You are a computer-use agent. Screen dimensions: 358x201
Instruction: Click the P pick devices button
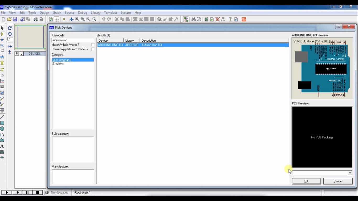pos(17,54)
